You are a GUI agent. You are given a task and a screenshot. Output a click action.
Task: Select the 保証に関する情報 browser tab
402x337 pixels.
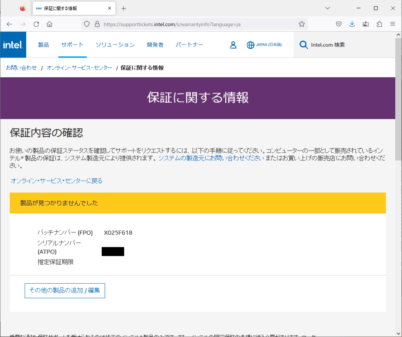pyautogui.click(x=74, y=9)
